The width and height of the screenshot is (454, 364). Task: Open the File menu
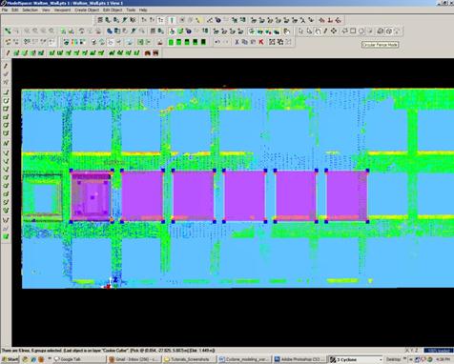click(5, 10)
